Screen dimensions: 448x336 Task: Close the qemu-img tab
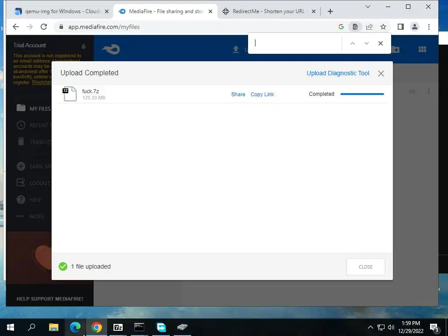coord(107,11)
